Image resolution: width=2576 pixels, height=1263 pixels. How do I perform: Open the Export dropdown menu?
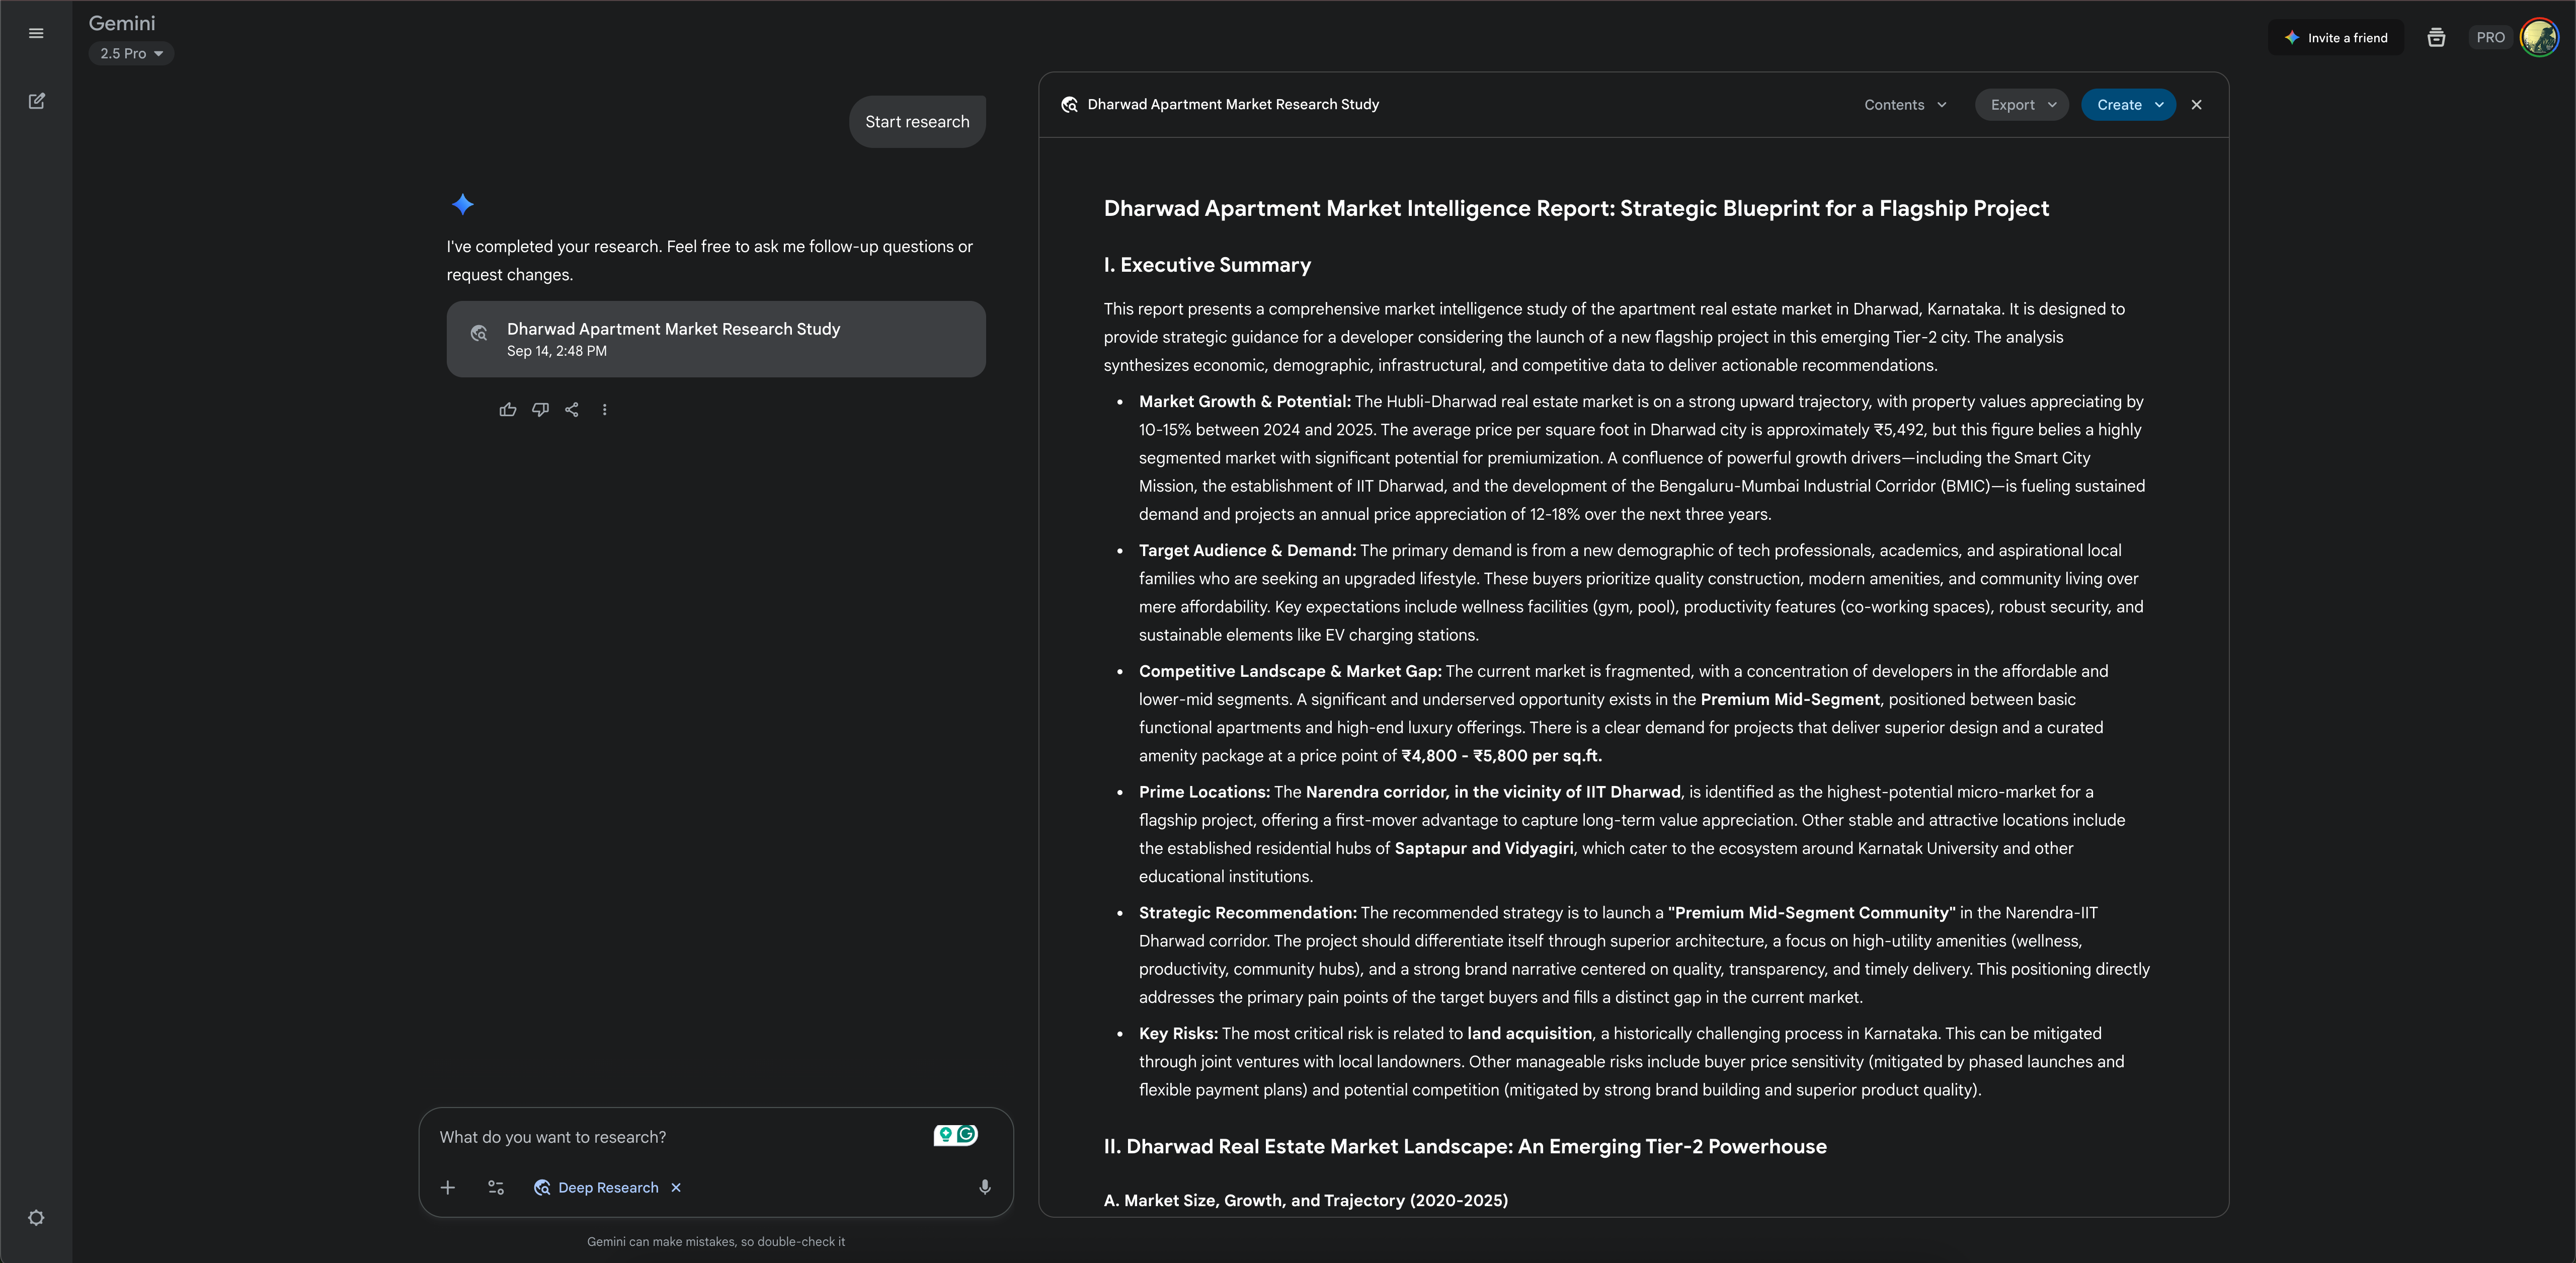pyautogui.click(x=2021, y=105)
